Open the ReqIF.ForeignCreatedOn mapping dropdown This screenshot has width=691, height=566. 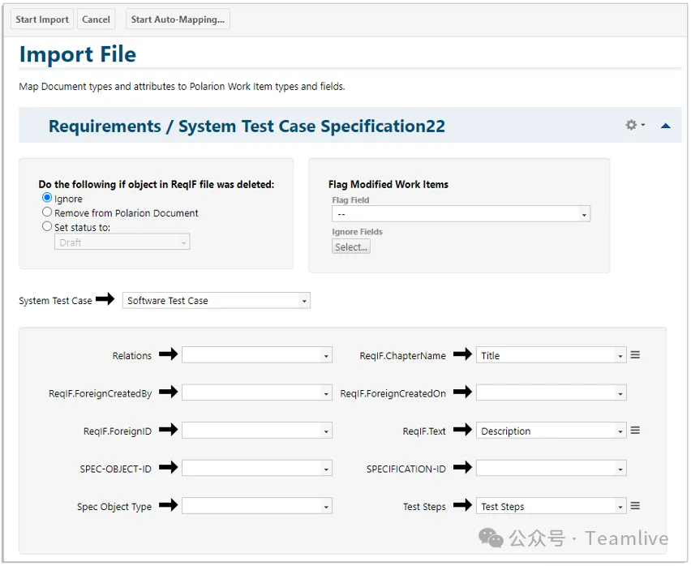click(551, 393)
